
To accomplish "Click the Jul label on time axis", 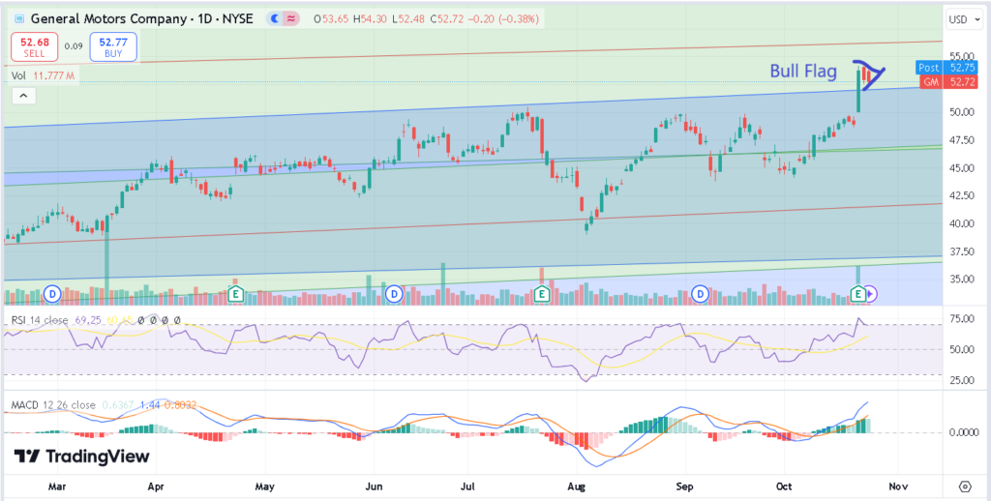I will [x=467, y=486].
